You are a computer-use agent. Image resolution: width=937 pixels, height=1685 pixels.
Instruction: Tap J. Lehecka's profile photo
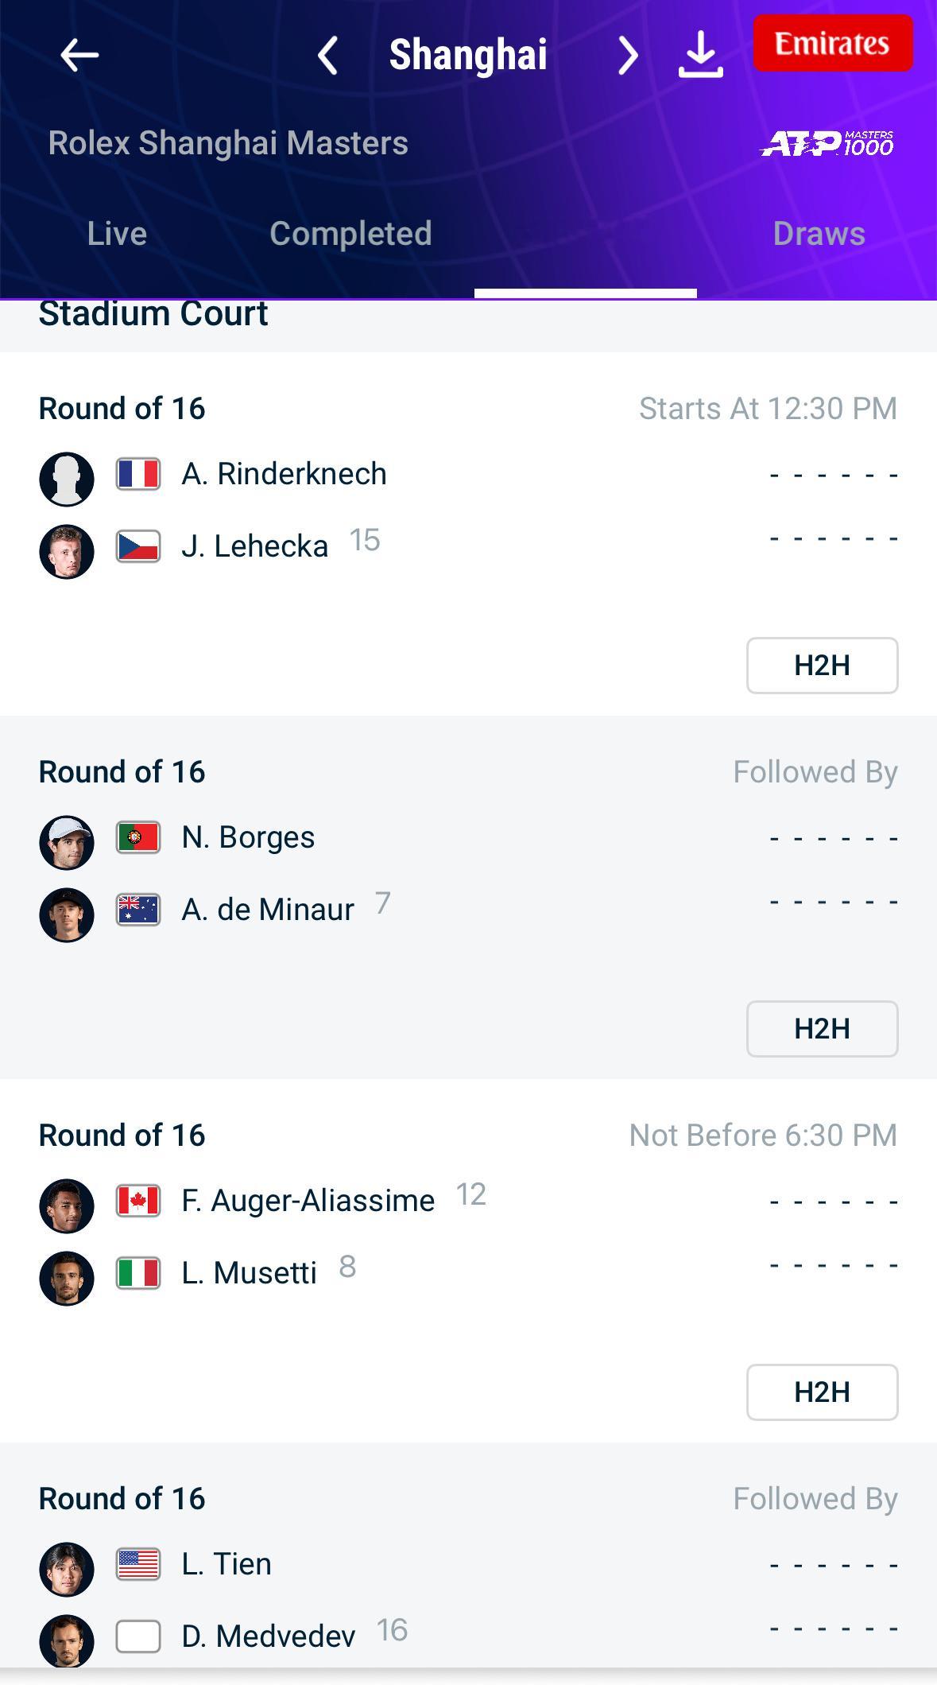click(67, 551)
